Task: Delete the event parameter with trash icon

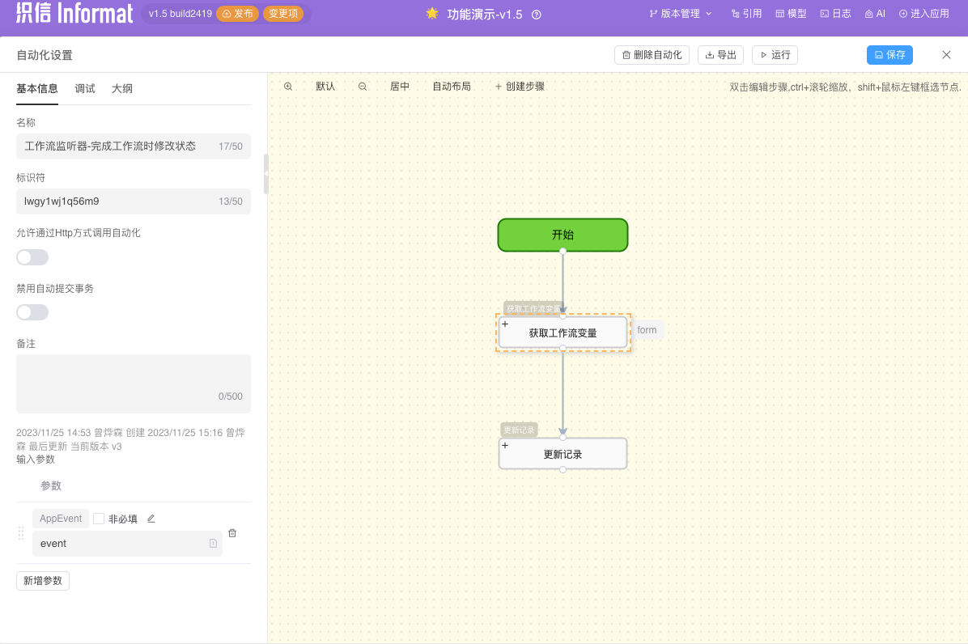Action: [x=232, y=532]
